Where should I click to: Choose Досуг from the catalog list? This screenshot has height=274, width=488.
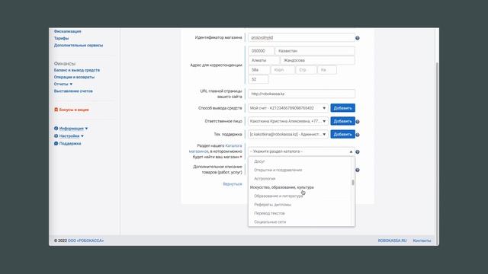tap(259, 161)
